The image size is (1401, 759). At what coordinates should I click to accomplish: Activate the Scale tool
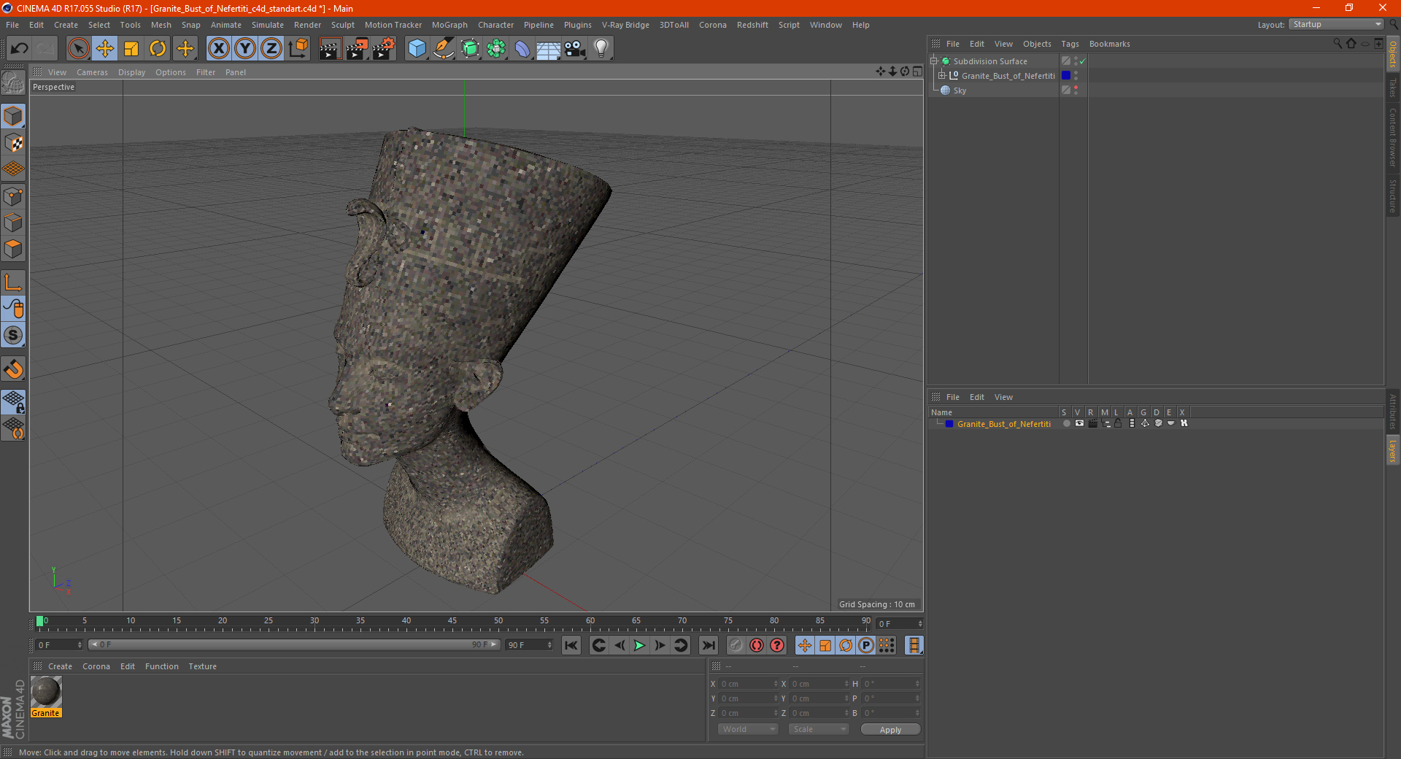[131, 49]
